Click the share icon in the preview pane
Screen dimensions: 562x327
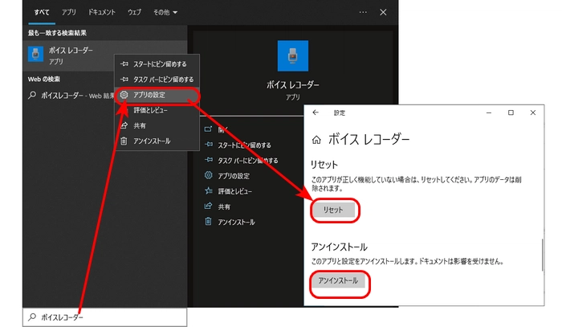(x=208, y=206)
